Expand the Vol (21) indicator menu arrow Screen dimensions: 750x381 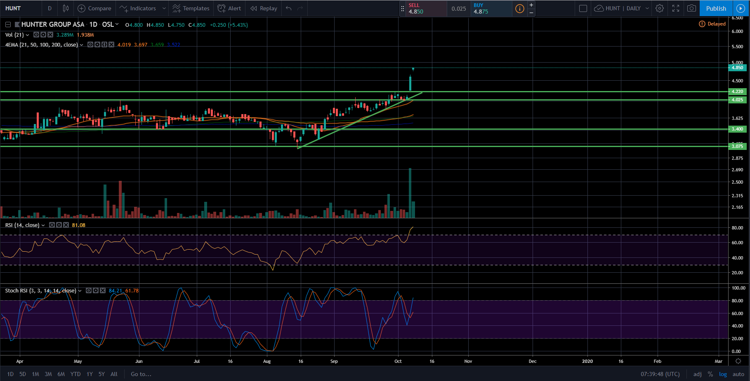pos(27,35)
